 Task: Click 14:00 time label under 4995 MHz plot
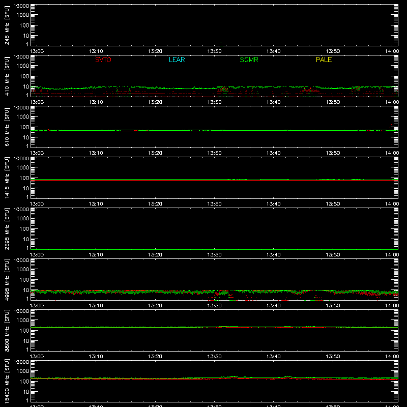pyautogui.click(x=392, y=306)
